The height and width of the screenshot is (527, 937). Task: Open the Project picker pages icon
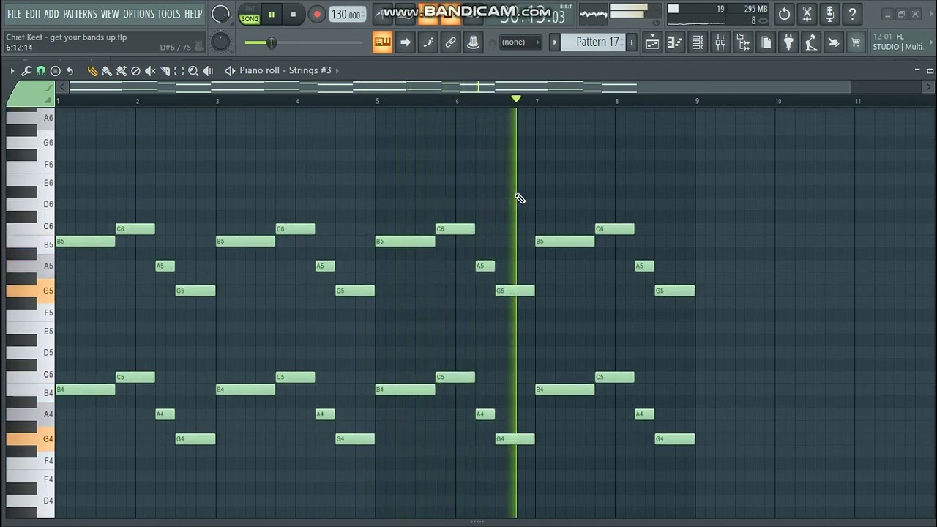point(766,42)
